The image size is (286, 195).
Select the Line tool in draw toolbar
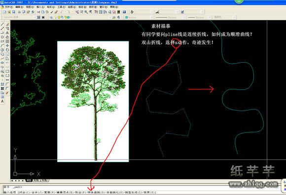[2, 24]
